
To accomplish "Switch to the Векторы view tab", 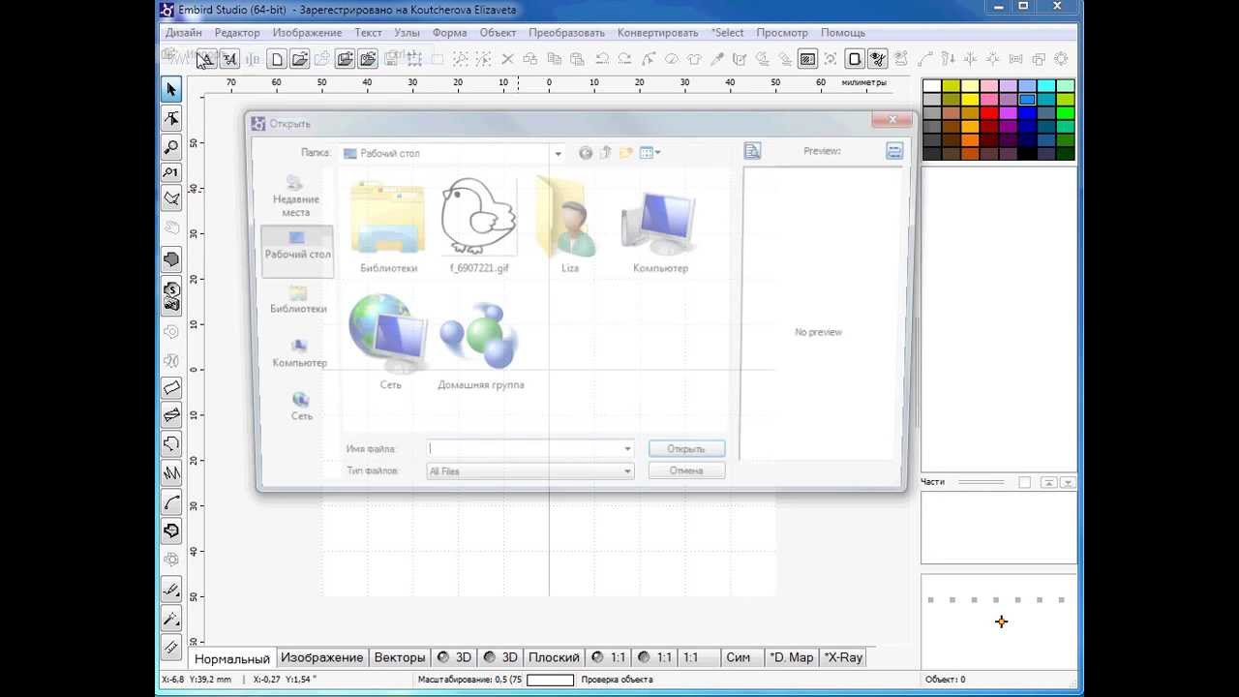I will (x=400, y=657).
